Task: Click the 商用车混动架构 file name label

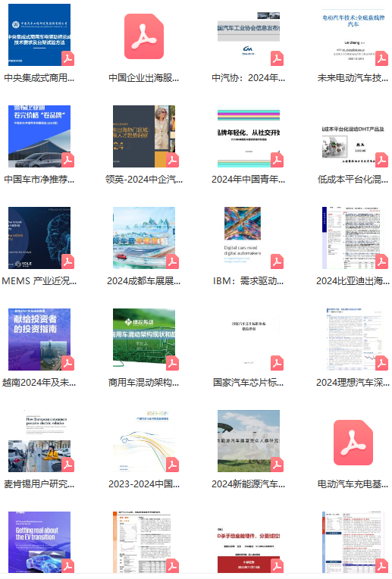Action: [144, 383]
